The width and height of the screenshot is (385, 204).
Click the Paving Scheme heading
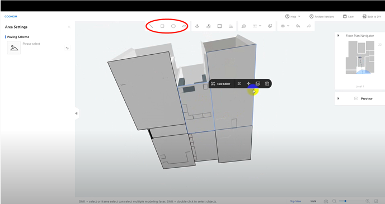click(18, 37)
